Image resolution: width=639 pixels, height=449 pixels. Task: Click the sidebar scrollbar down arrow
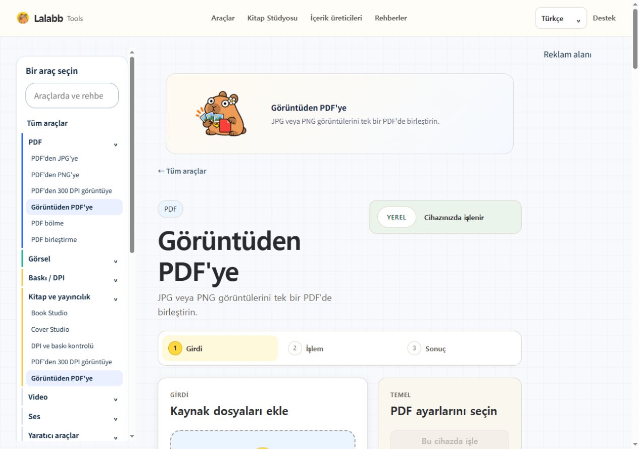pos(132,436)
